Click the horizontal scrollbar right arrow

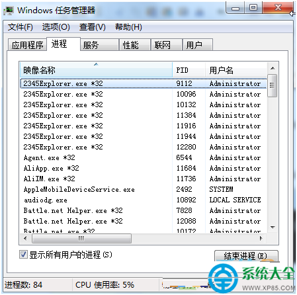[261, 238]
